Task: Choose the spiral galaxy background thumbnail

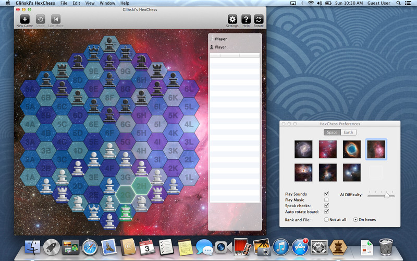Action: tap(303, 149)
